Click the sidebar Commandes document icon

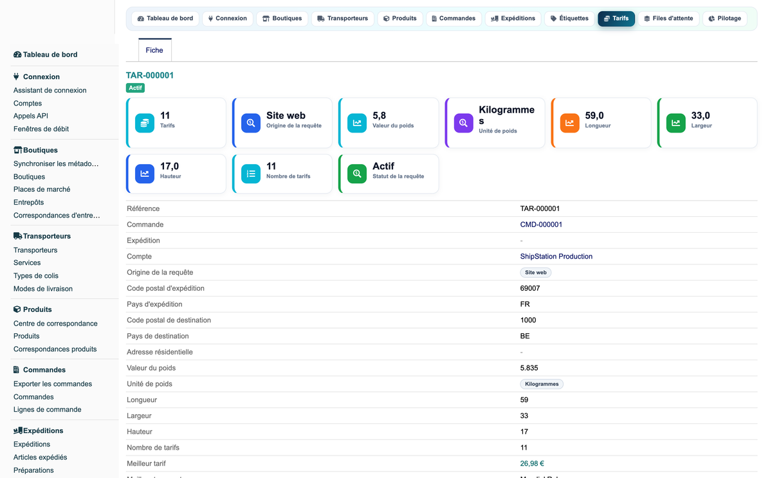coord(16,370)
